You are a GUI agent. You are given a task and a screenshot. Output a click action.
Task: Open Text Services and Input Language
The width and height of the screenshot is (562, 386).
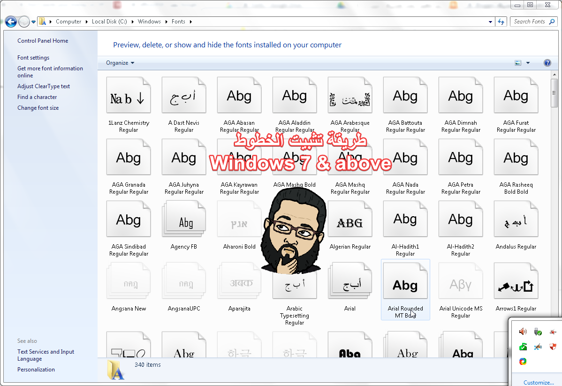tap(46, 355)
